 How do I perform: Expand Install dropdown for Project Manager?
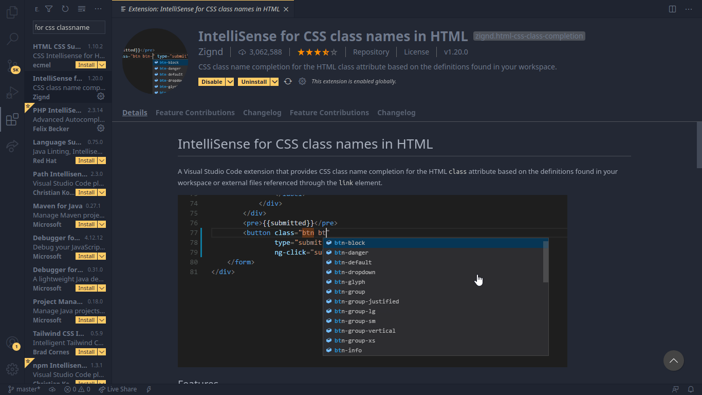coord(102,320)
